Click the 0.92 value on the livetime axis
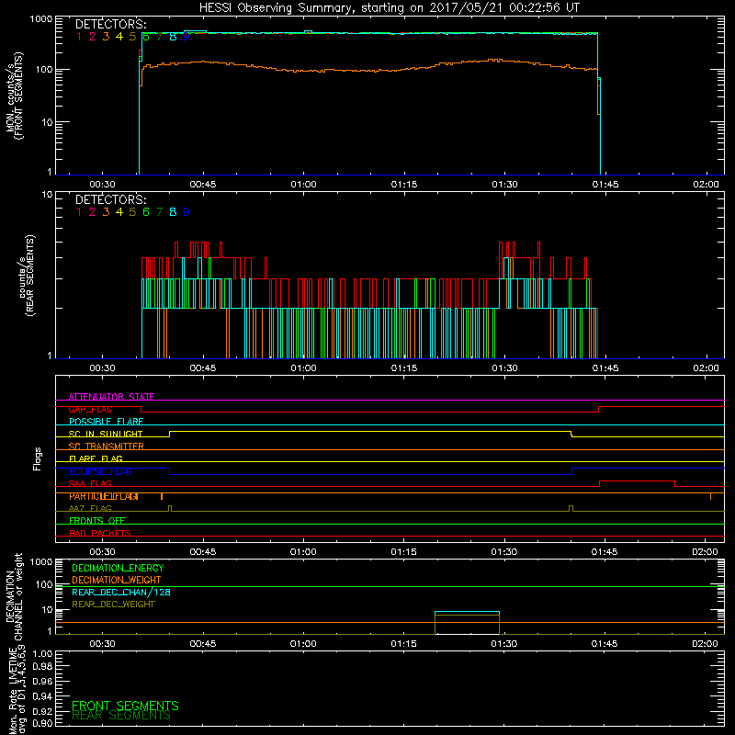The image size is (735, 735). [x=42, y=711]
